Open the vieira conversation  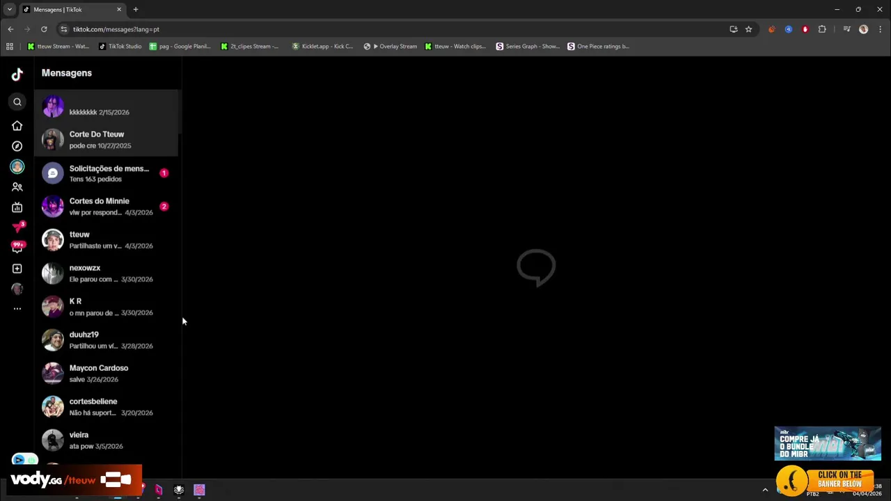tap(106, 440)
